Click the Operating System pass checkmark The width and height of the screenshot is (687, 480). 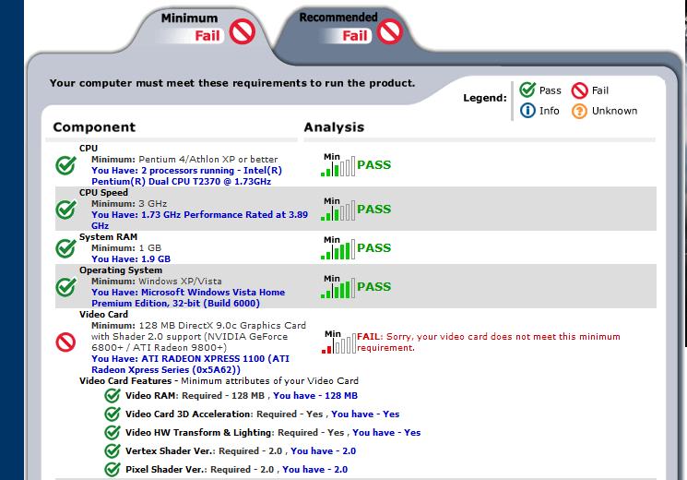coord(65,287)
